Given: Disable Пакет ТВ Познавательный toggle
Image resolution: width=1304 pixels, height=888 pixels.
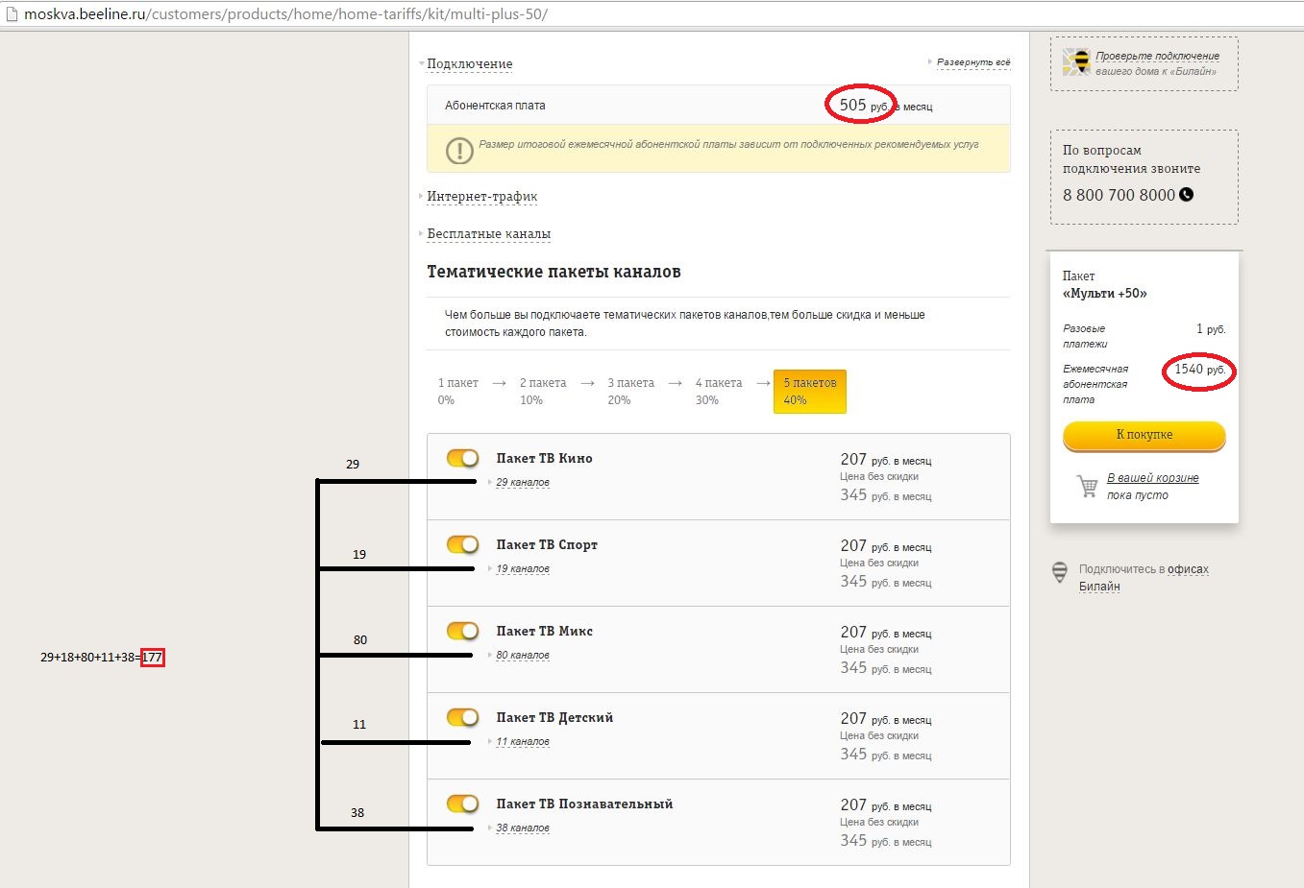Looking at the screenshot, I should (x=462, y=804).
